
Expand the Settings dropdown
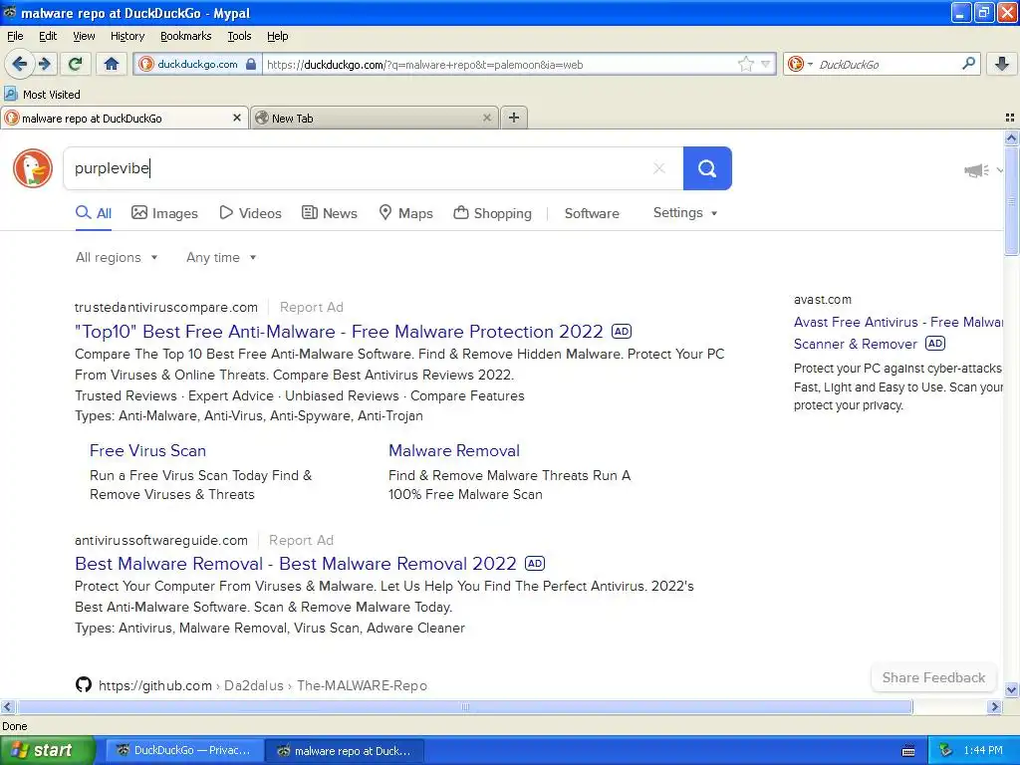tap(685, 213)
